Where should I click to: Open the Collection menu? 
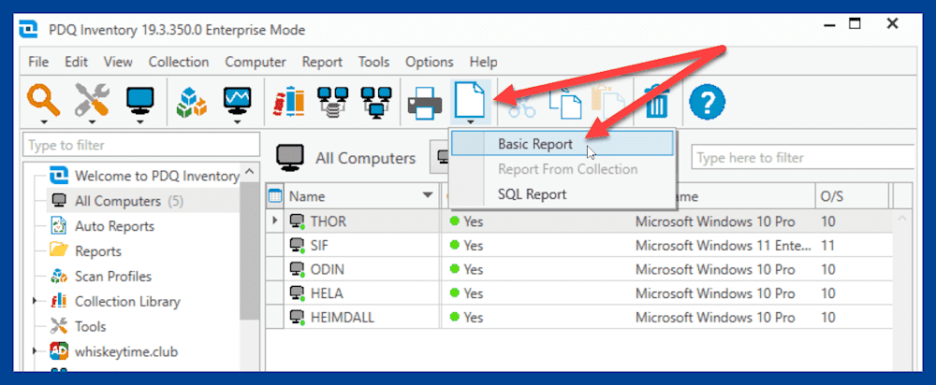click(x=179, y=62)
